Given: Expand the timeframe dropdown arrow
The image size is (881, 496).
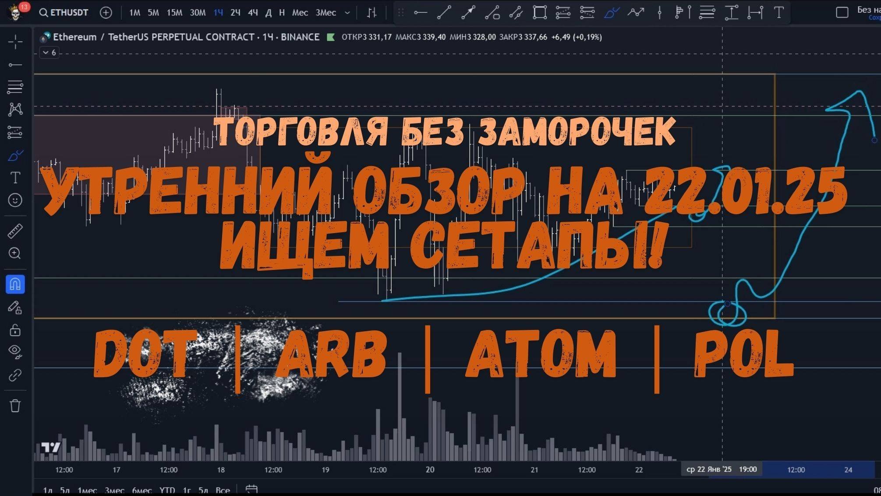Looking at the screenshot, I should point(347,13).
